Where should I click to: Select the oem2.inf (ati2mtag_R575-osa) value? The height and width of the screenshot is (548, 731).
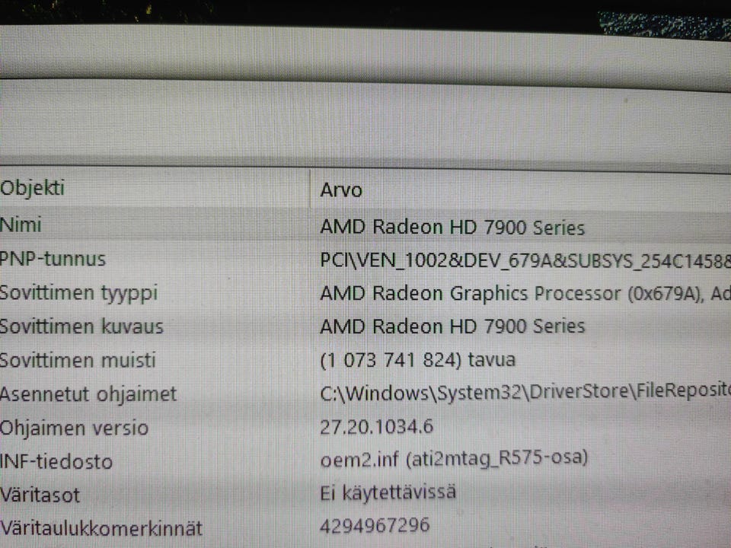coord(454,459)
